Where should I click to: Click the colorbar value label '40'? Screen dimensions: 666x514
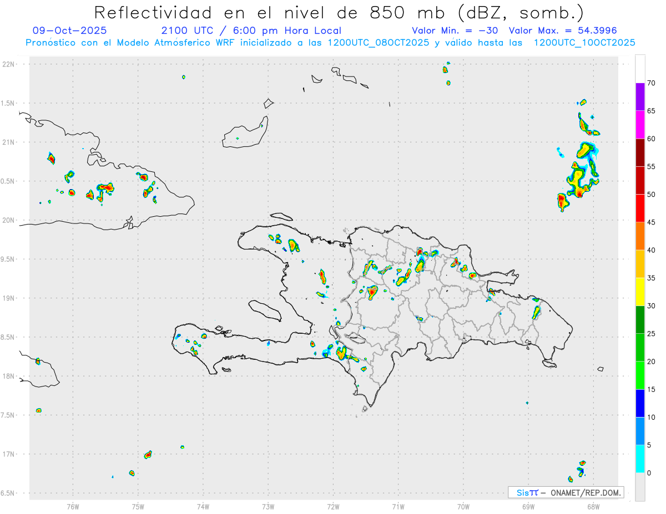651,250
